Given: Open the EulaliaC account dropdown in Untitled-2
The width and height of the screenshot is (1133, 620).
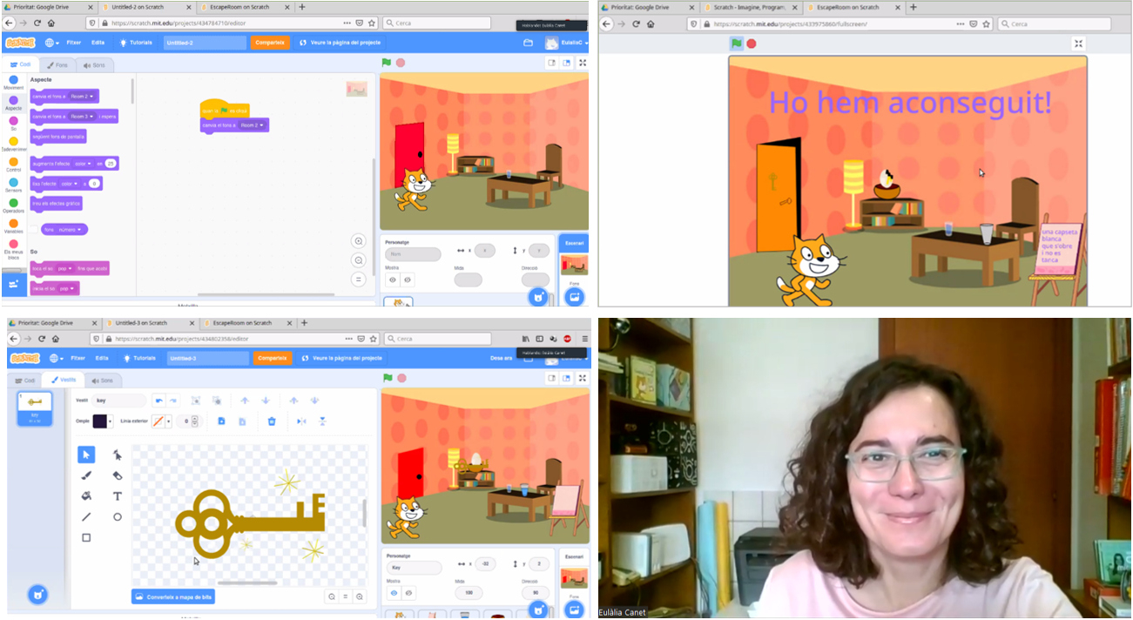Looking at the screenshot, I should 566,42.
